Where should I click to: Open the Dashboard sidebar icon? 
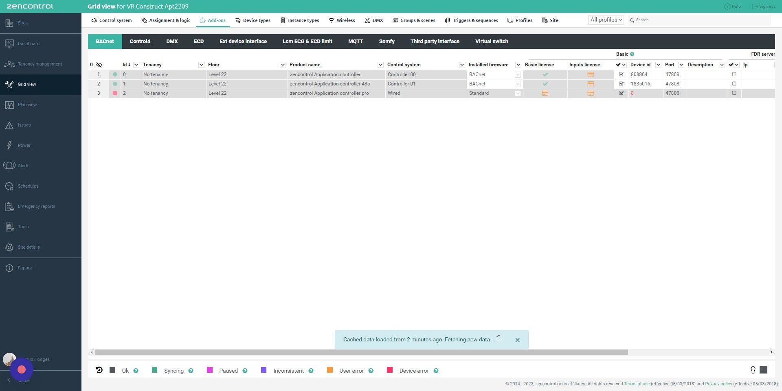coord(9,44)
